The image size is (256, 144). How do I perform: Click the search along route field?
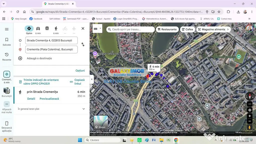[130, 29]
